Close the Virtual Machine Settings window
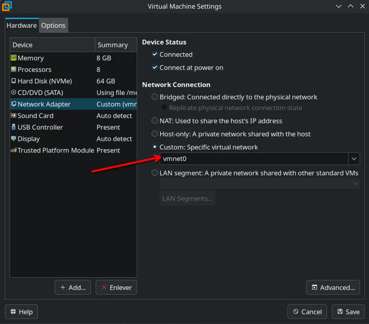369x324 pixels. 362,6
